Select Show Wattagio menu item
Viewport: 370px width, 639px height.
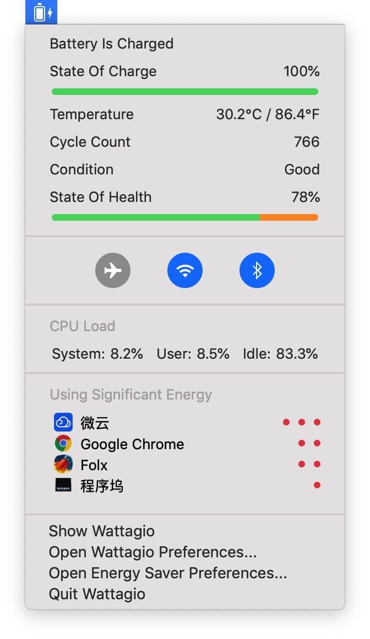point(102,531)
